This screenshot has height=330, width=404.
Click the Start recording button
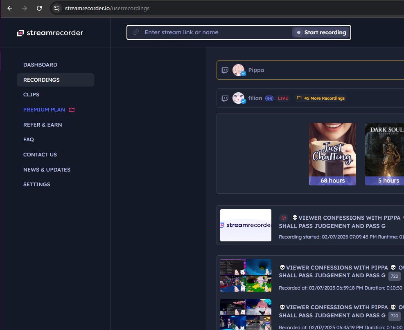[x=321, y=32]
